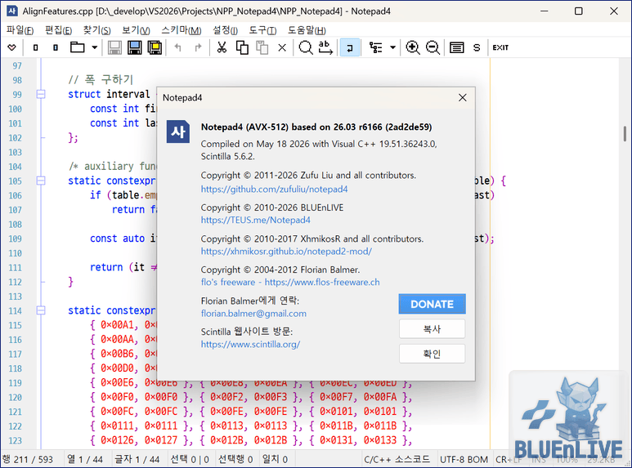Expand the open-folder dropdown arrow
The image size is (632, 468).
[x=94, y=47]
